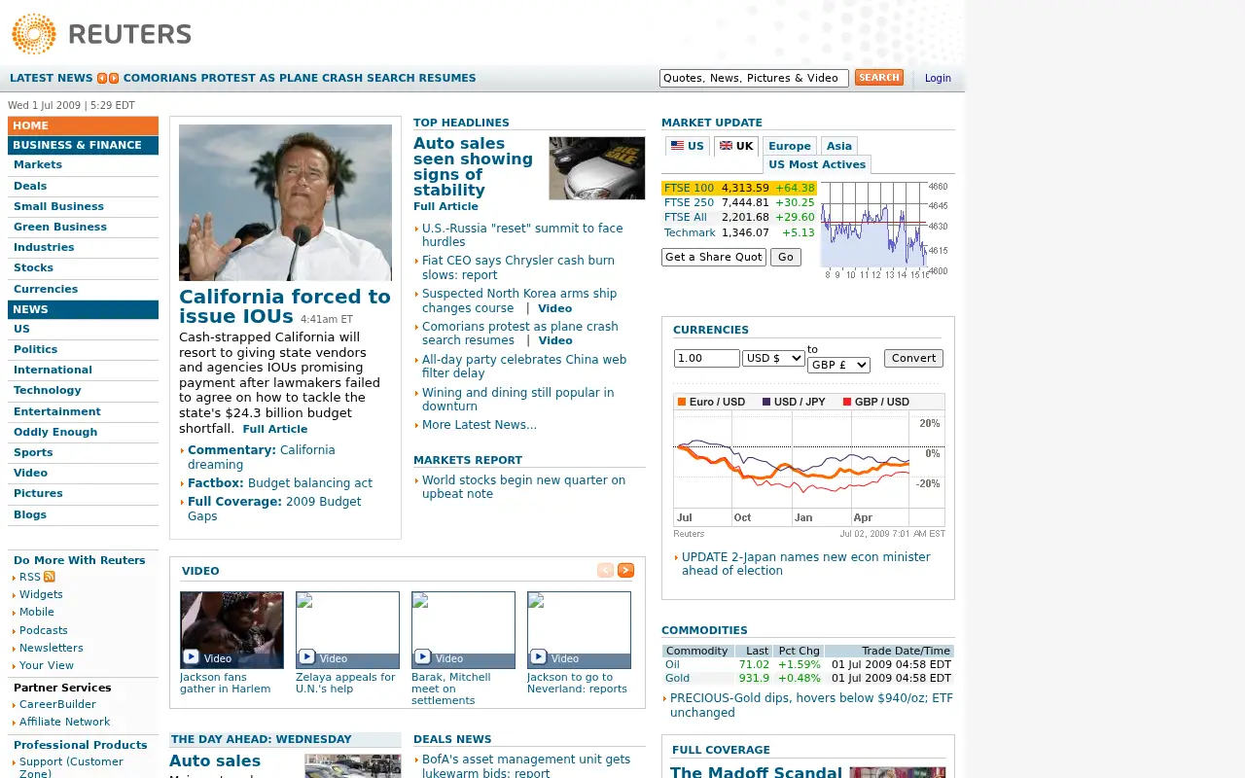Viewport: 1245px width, 778px height.
Task: Click the Reuters logo
Action: [101, 34]
